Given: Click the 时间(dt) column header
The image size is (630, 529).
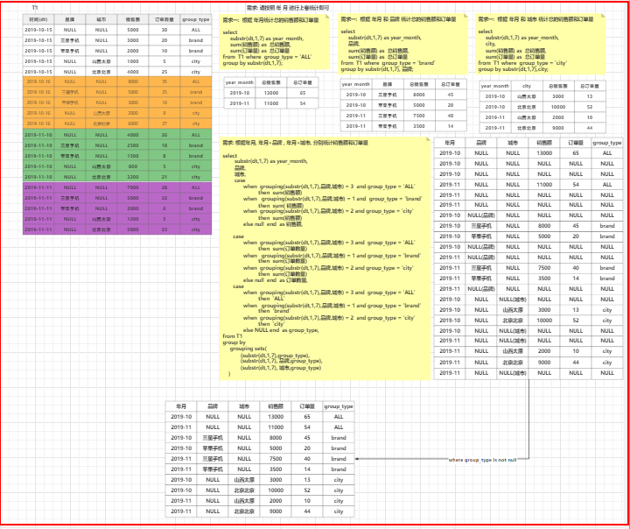Looking at the screenshot, I should click(x=38, y=19).
